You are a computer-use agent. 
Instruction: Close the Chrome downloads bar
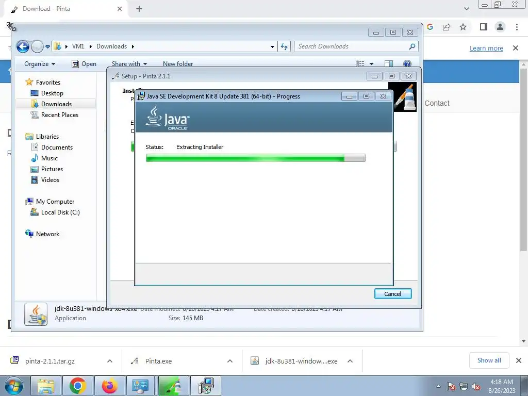click(x=519, y=360)
